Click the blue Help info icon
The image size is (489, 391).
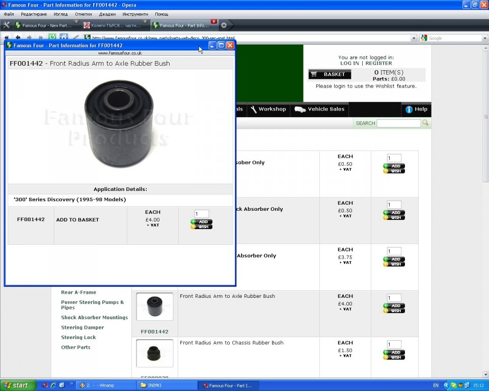coord(409,109)
